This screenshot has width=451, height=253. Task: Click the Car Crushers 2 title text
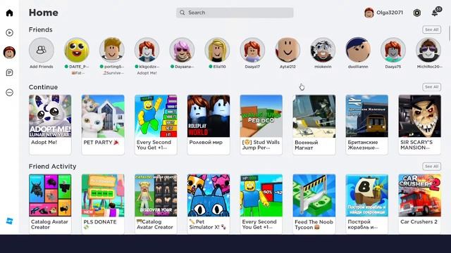419,222
